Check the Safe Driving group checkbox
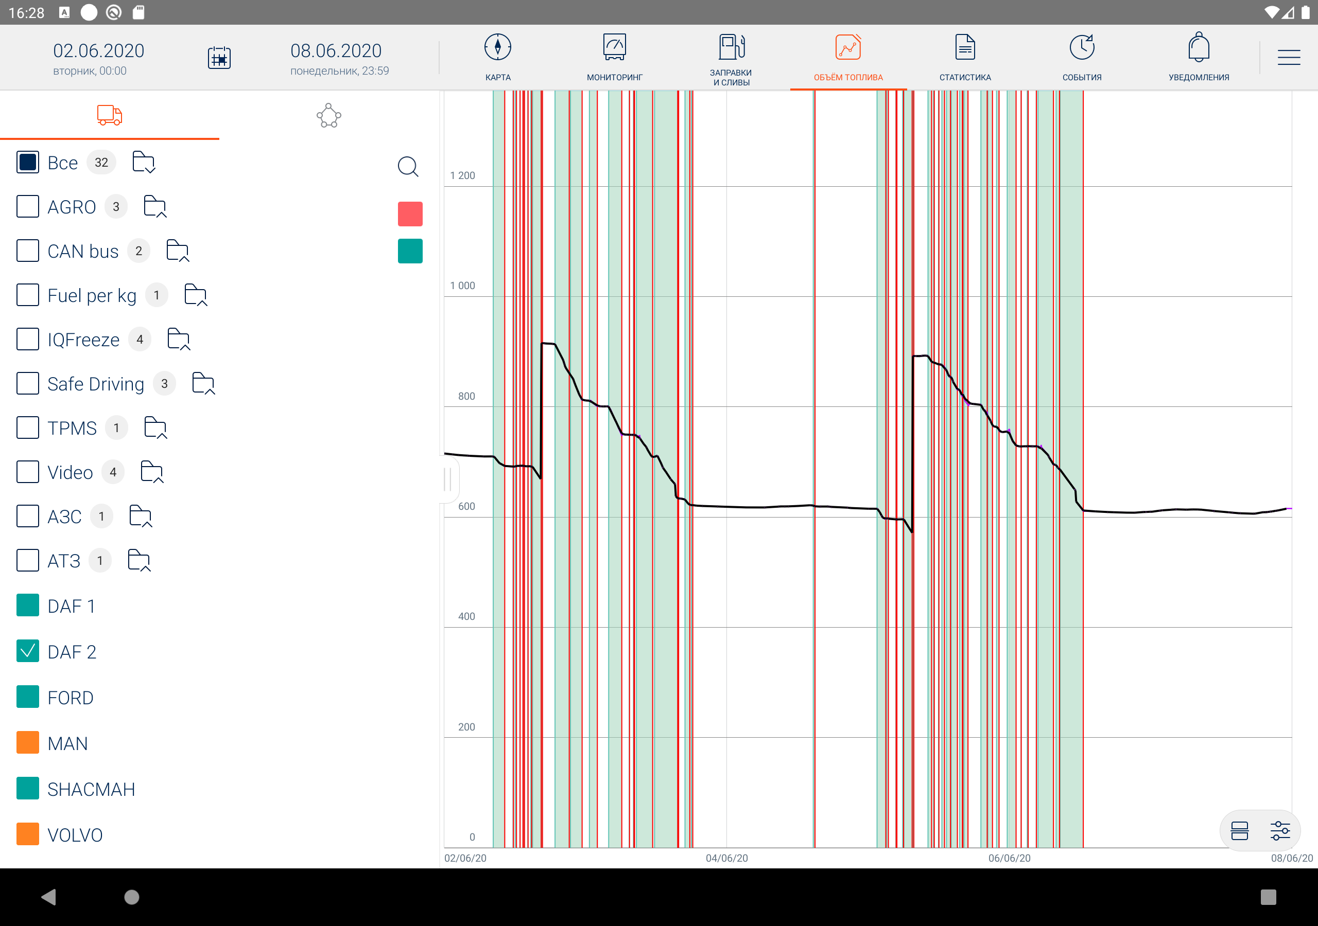The image size is (1318, 926). (x=28, y=383)
